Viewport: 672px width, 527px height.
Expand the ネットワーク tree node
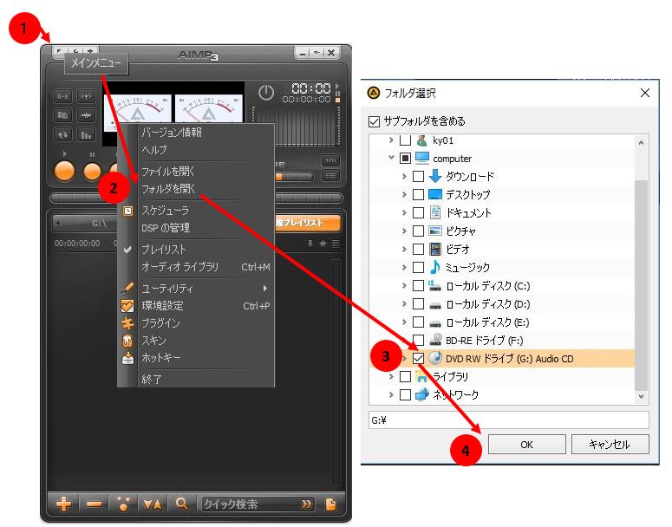point(391,394)
